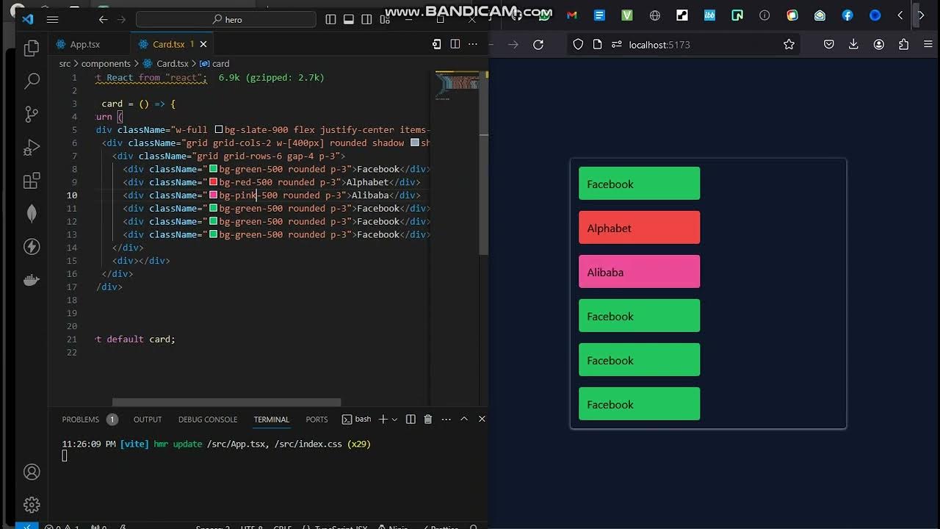Image resolution: width=940 pixels, height=529 pixels.
Task: Maximize the terminal panel with caret icon
Action: pyautogui.click(x=464, y=419)
